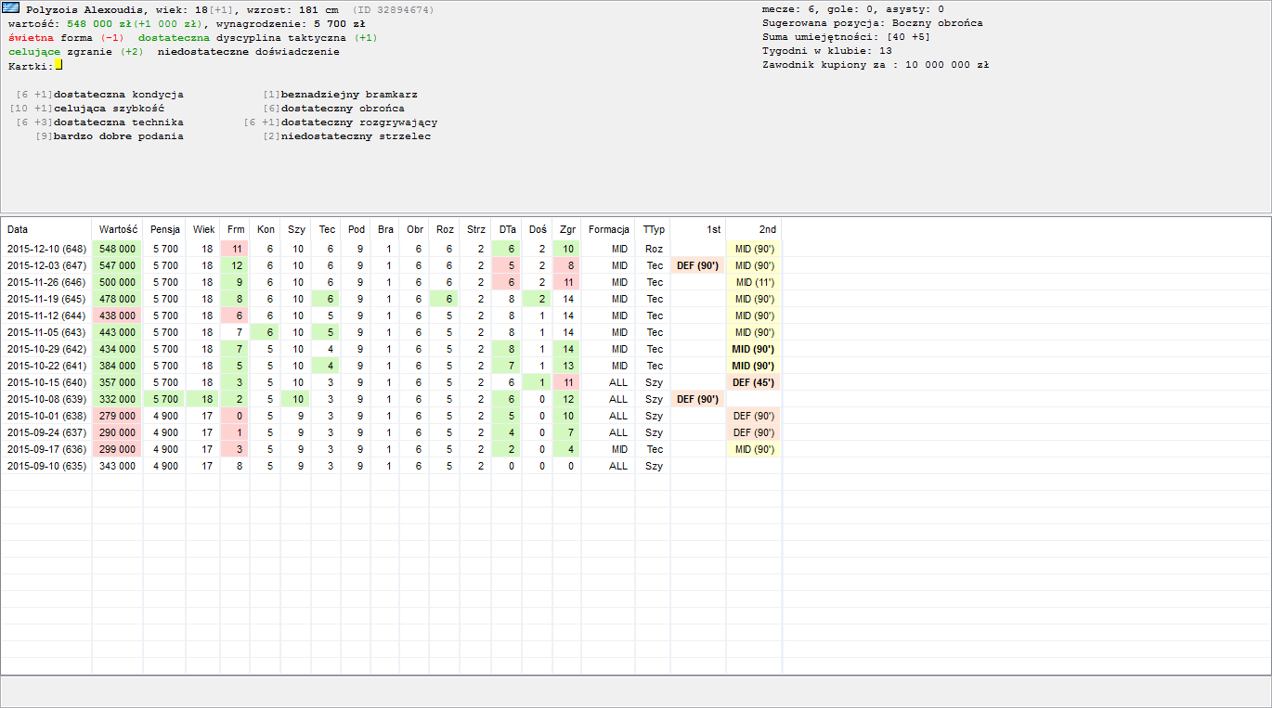Click the player ID 32894674 text
Viewport: 1272px width, 708px height.
click(x=393, y=9)
